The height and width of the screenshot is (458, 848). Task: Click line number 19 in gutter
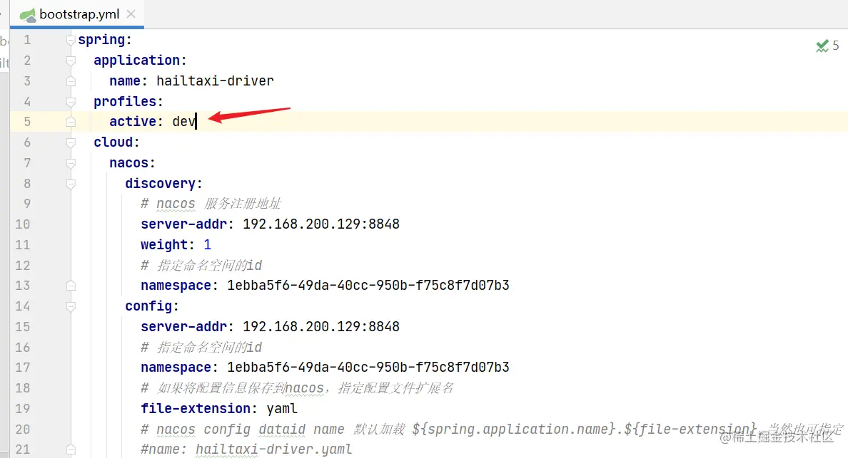coord(23,409)
